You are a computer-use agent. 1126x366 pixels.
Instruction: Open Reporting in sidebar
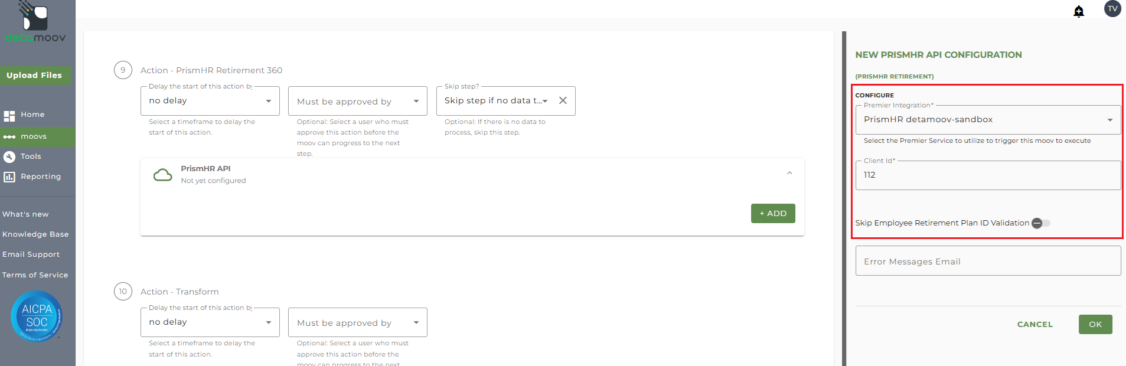[41, 177]
